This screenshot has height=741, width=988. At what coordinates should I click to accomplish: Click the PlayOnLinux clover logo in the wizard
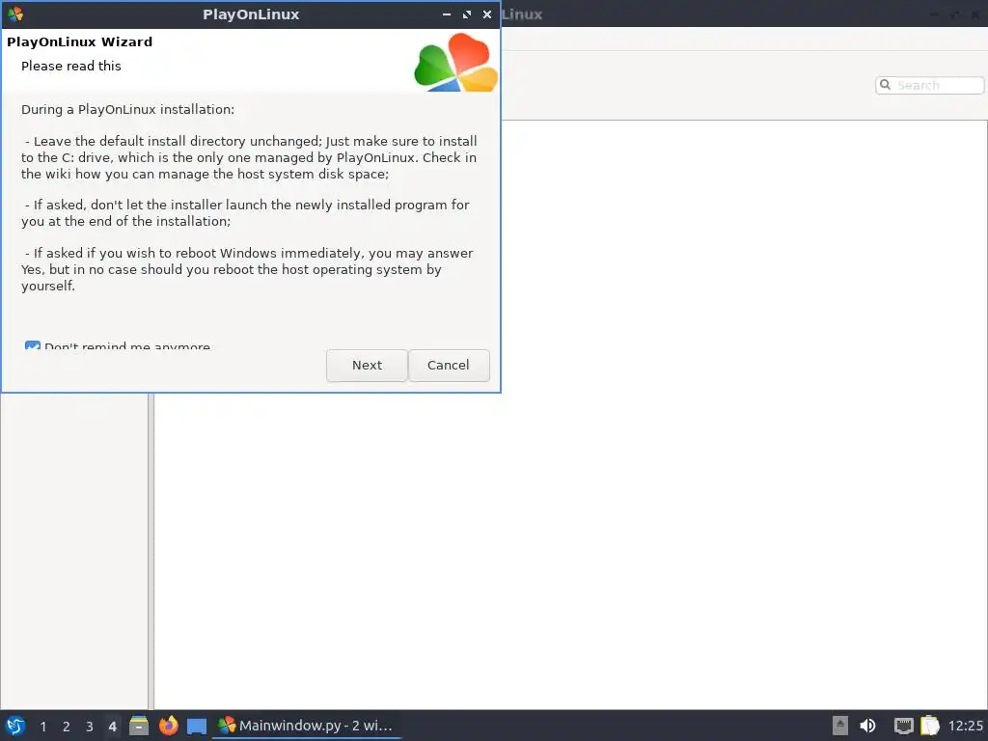[x=456, y=63]
